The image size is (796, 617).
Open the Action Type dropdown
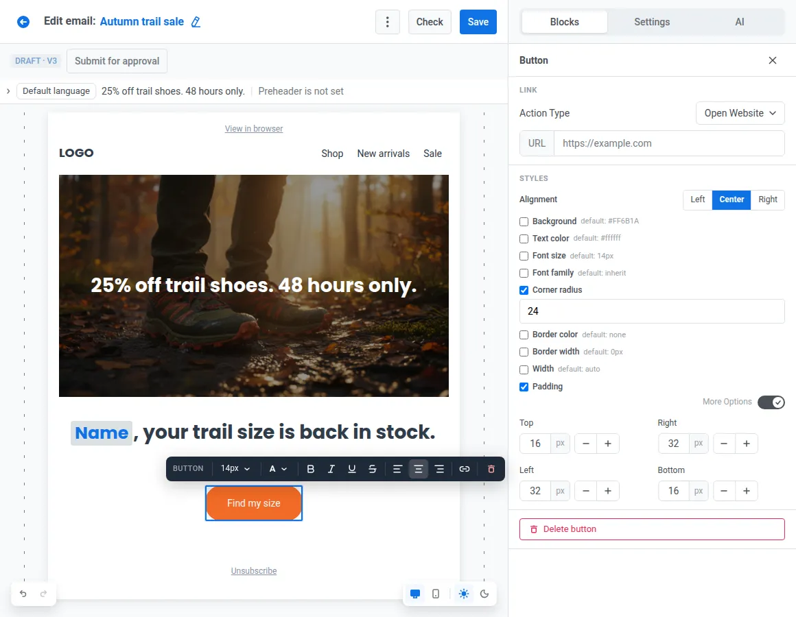(x=740, y=113)
